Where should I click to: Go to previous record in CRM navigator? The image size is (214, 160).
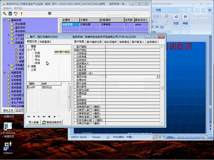pyautogui.click(x=34, y=117)
